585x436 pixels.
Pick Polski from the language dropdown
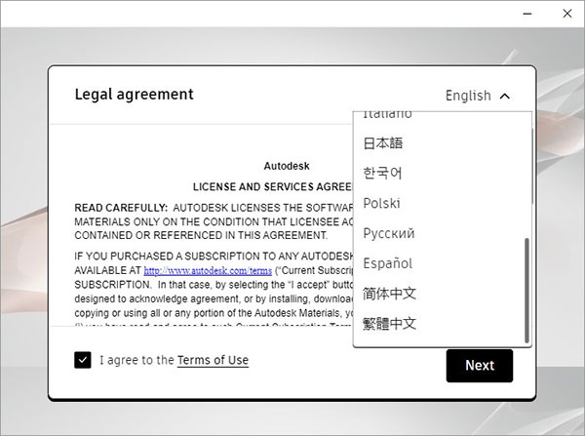pos(381,204)
